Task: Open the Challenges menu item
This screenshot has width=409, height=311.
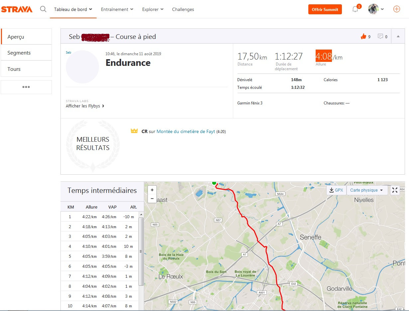Action: pyautogui.click(x=183, y=9)
